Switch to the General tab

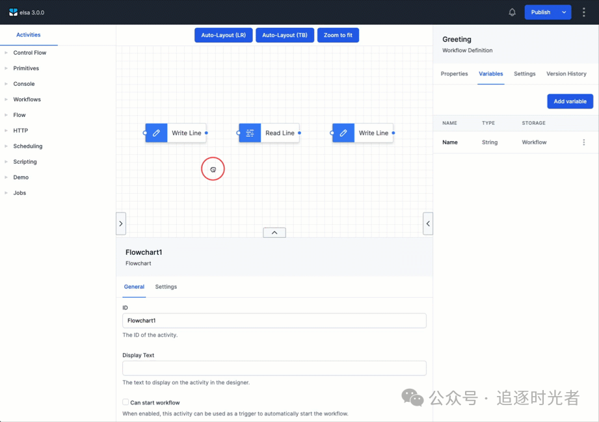click(x=134, y=287)
